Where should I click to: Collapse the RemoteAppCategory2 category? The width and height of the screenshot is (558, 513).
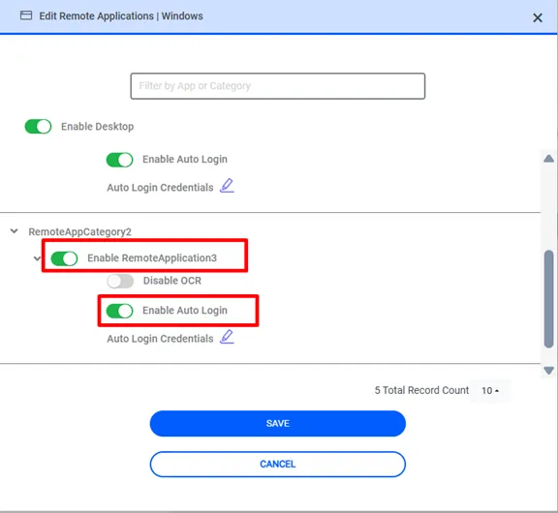(x=15, y=231)
